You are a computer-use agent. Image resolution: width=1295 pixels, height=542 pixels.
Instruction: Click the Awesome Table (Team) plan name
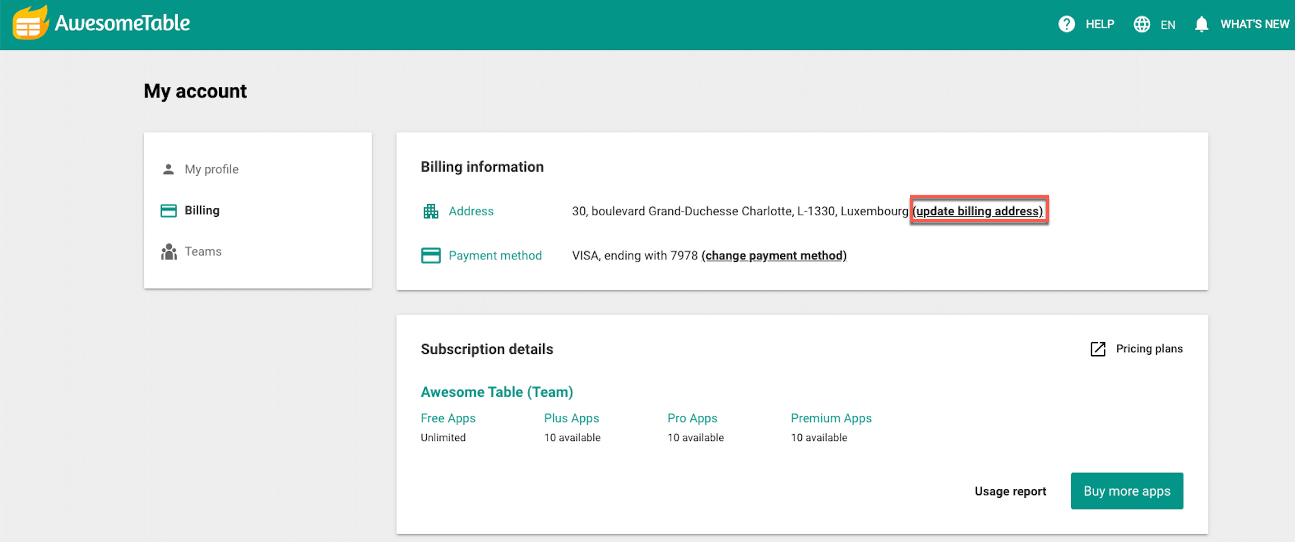[497, 392]
